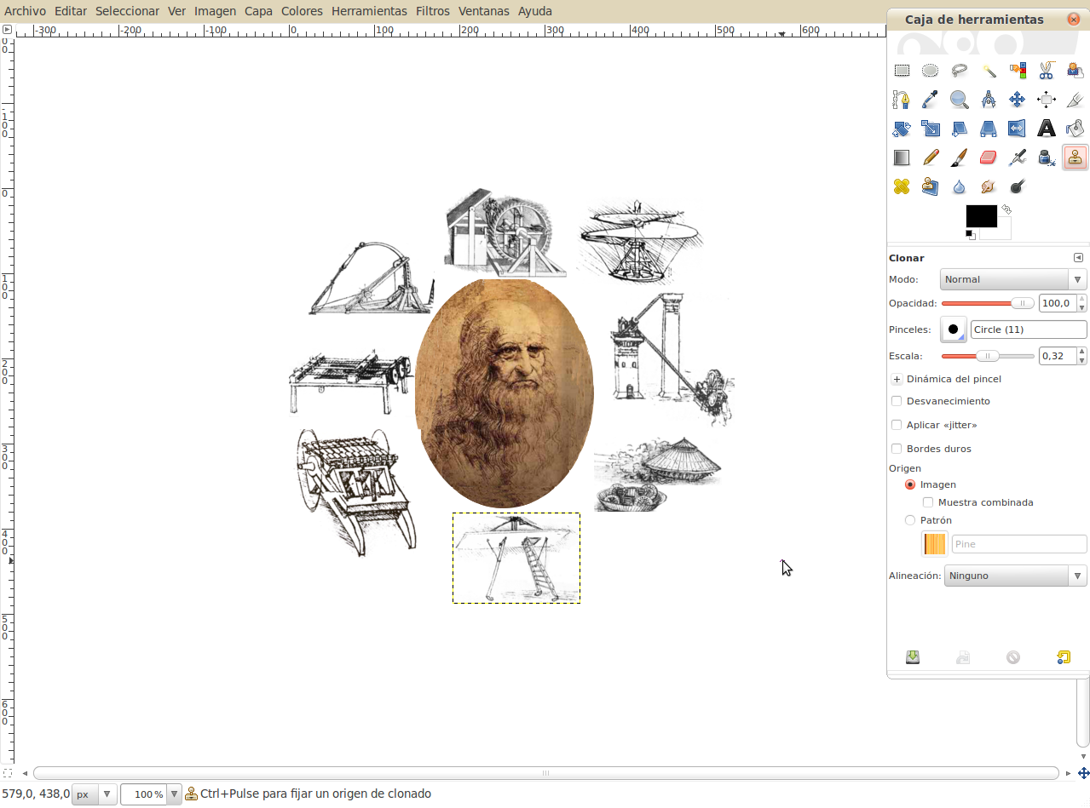Select the Text tool
Image resolution: width=1090 pixels, height=808 pixels.
[x=1046, y=128]
